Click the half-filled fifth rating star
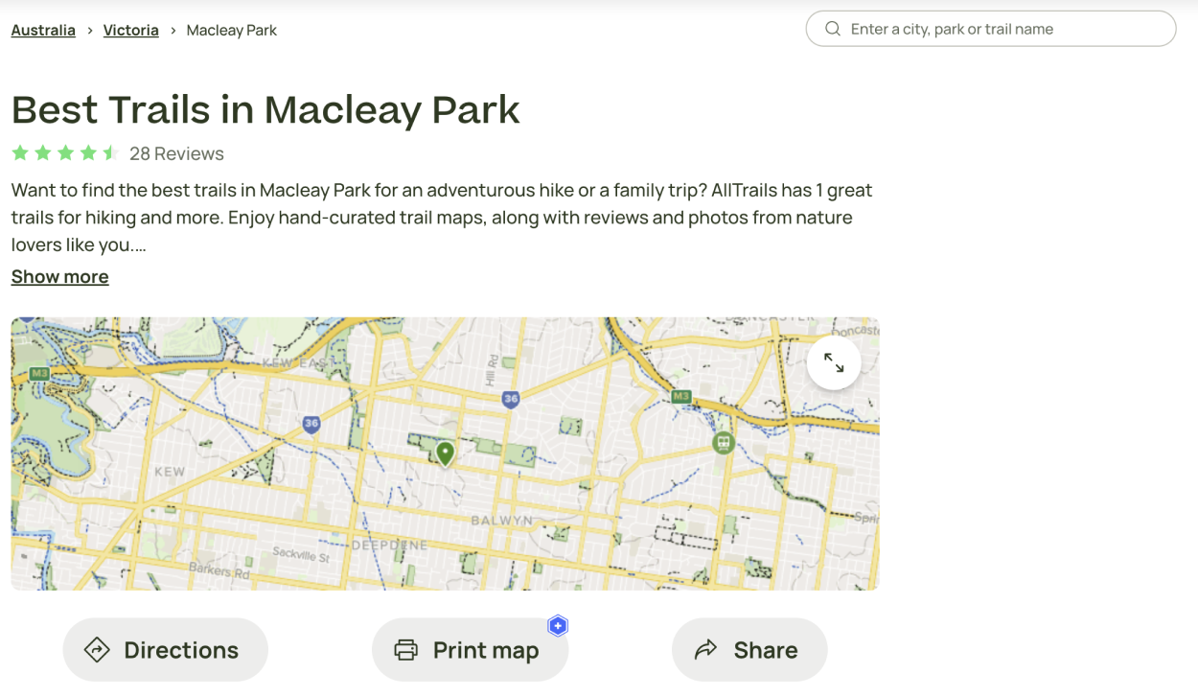1198x697 pixels. point(109,152)
